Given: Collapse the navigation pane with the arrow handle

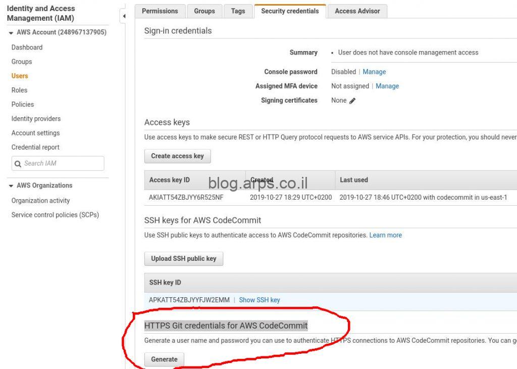Looking at the screenshot, I should tap(124, 16).
